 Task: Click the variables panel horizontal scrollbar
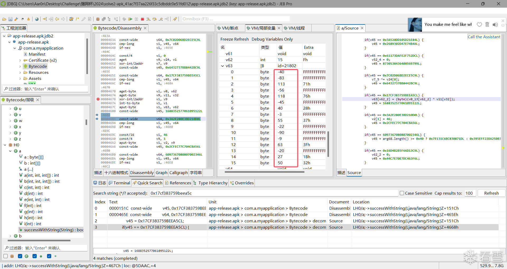click(x=264, y=172)
